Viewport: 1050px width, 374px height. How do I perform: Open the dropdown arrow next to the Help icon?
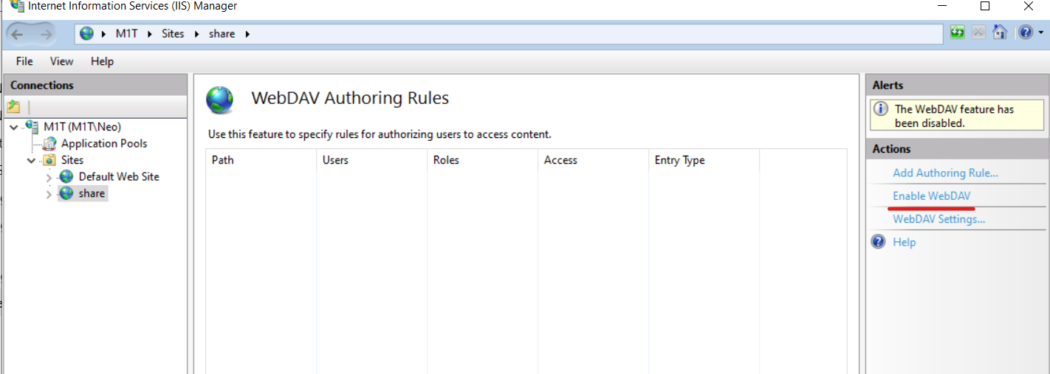[1041, 32]
